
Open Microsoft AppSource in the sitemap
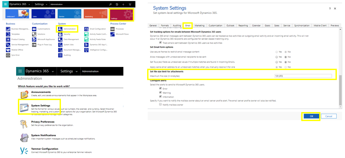click(44, 39)
